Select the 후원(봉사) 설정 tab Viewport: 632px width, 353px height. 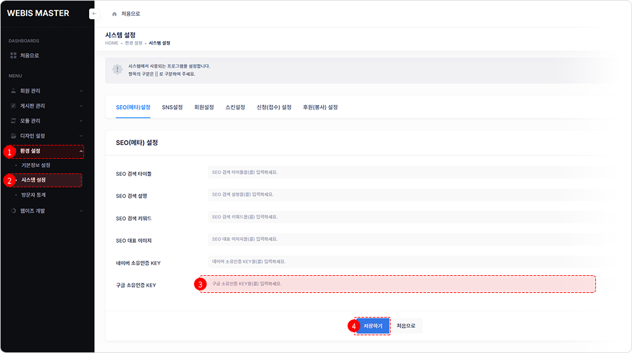coord(320,108)
